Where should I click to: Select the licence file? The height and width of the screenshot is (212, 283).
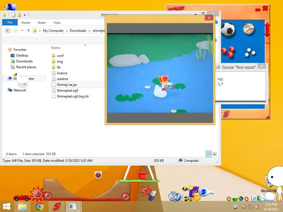pos(62,73)
